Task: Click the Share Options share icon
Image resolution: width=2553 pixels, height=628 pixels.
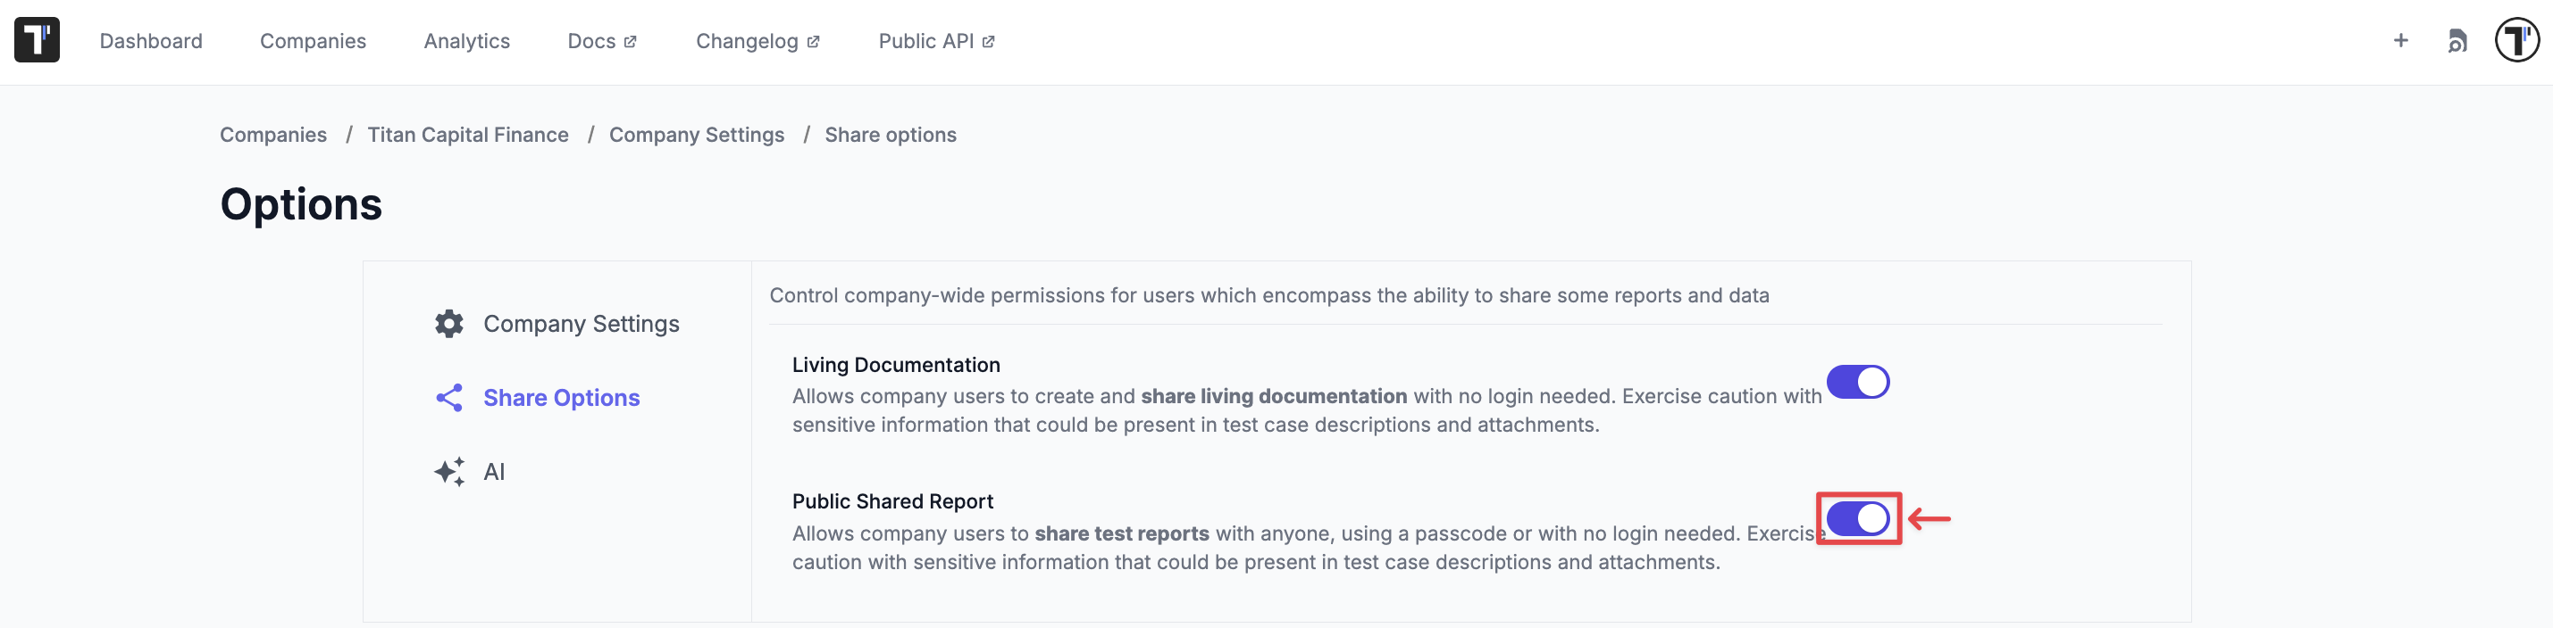Action: 449,397
